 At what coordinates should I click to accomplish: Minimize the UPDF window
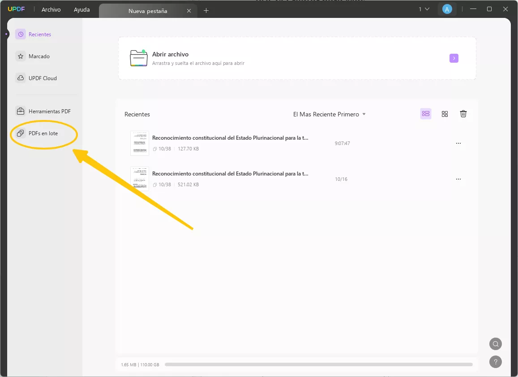tap(473, 9)
